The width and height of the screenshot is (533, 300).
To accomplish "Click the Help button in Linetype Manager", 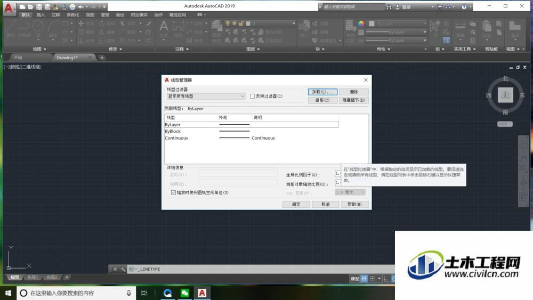I will pyautogui.click(x=354, y=204).
